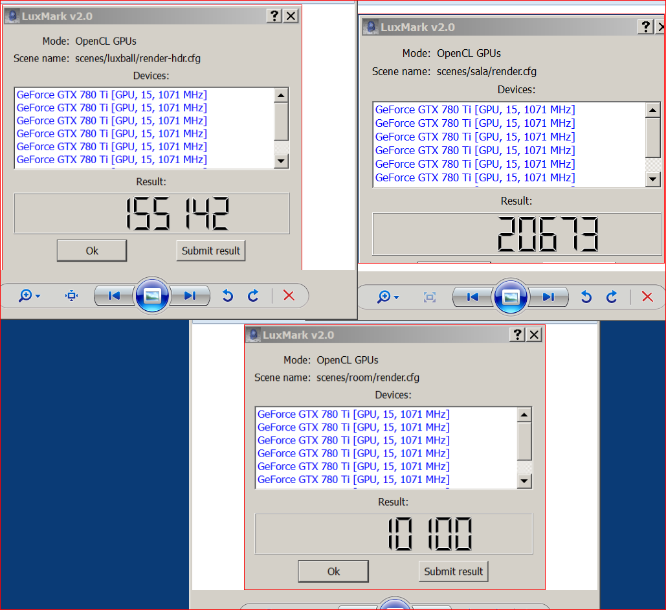Start slideshow in right photo viewer
The height and width of the screenshot is (610, 666).
510,297
